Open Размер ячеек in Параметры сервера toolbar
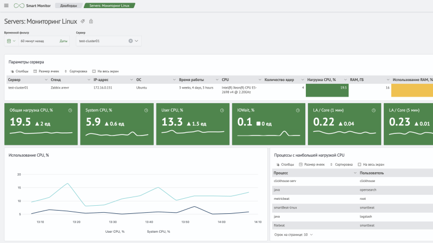Viewport: 433px width, 243px height. click(46, 71)
